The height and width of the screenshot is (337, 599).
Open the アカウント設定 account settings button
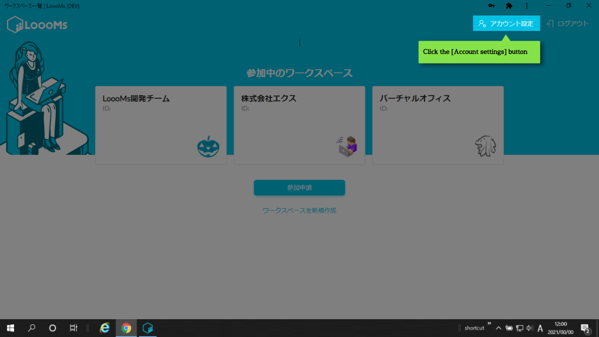(x=506, y=23)
